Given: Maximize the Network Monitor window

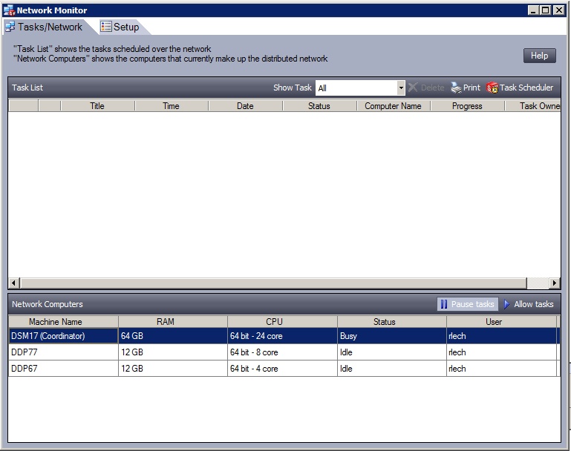Looking at the screenshot, I should [x=546, y=10].
